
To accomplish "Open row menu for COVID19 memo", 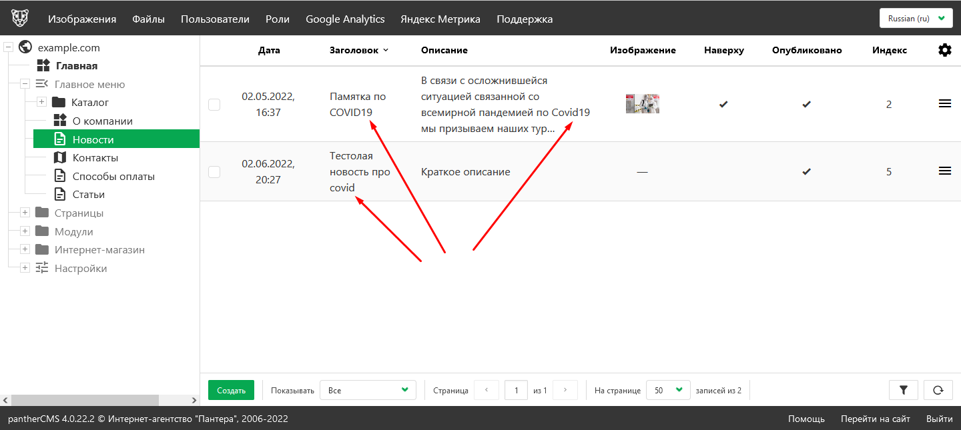I will [x=944, y=104].
